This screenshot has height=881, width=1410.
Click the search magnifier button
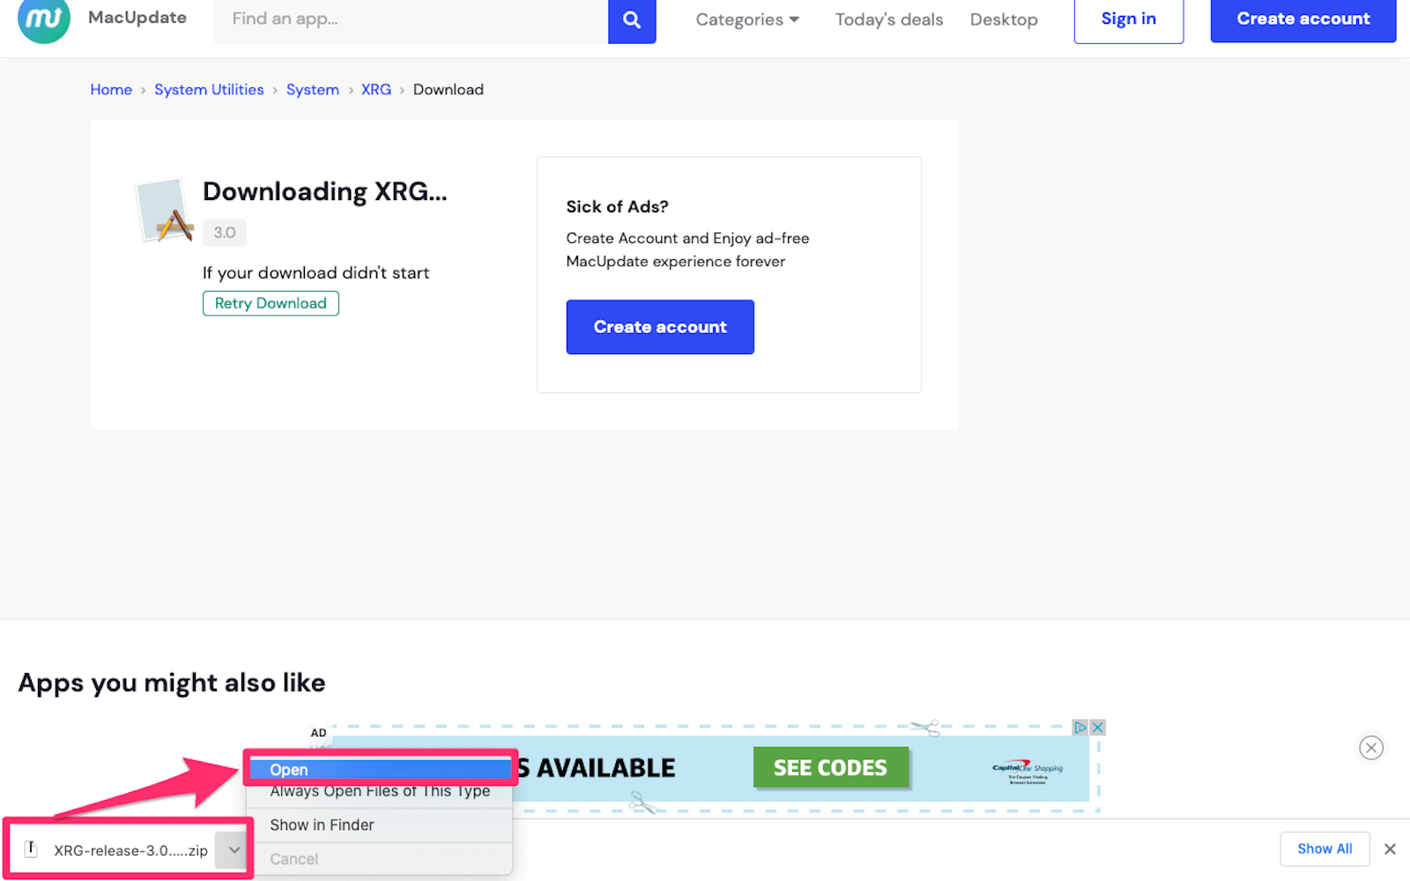pyautogui.click(x=632, y=19)
